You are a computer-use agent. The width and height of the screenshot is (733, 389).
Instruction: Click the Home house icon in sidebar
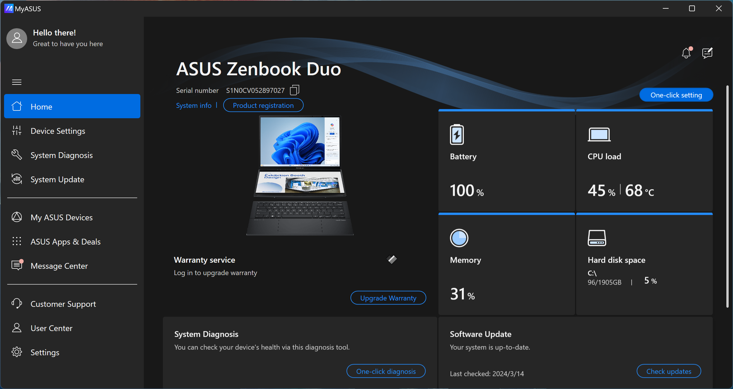point(17,106)
